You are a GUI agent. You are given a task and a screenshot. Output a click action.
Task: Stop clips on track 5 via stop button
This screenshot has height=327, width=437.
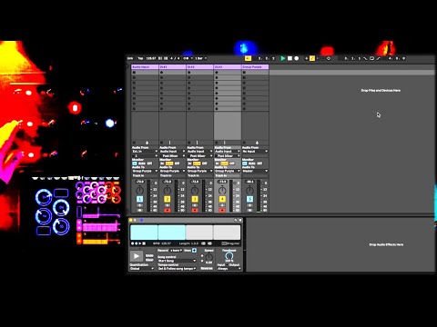click(x=244, y=143)
